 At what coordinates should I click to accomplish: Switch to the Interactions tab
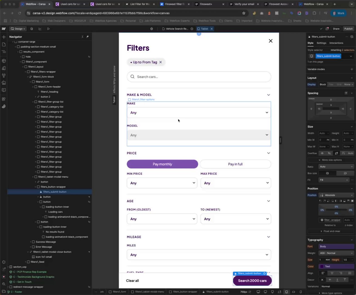[336, 43]
